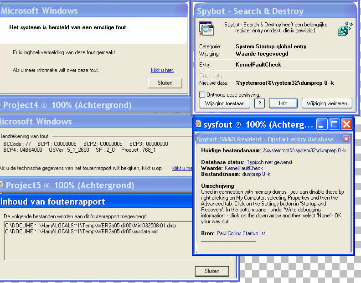361x283 pixels.
Task: Close the Spybot Opstart entry database panel
Action: pyautogui.click(x=346, y=139)
